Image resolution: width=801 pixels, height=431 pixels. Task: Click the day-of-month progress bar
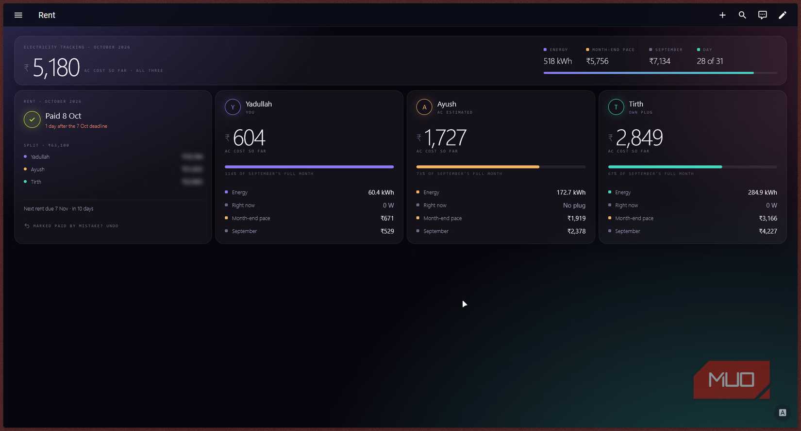[660, 73]
